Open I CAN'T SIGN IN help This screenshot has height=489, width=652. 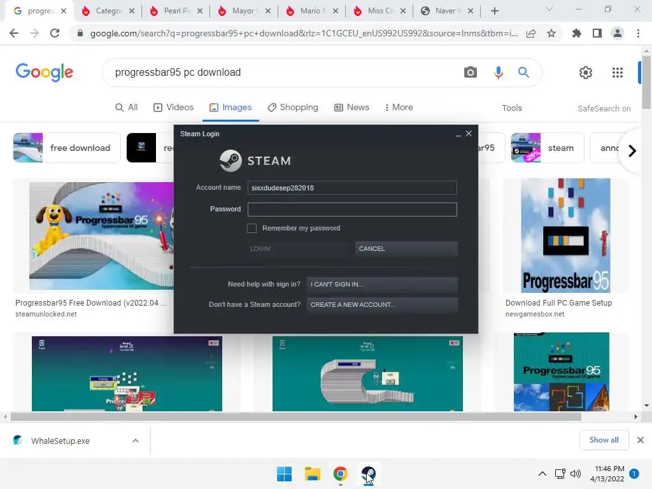[382, 285]
